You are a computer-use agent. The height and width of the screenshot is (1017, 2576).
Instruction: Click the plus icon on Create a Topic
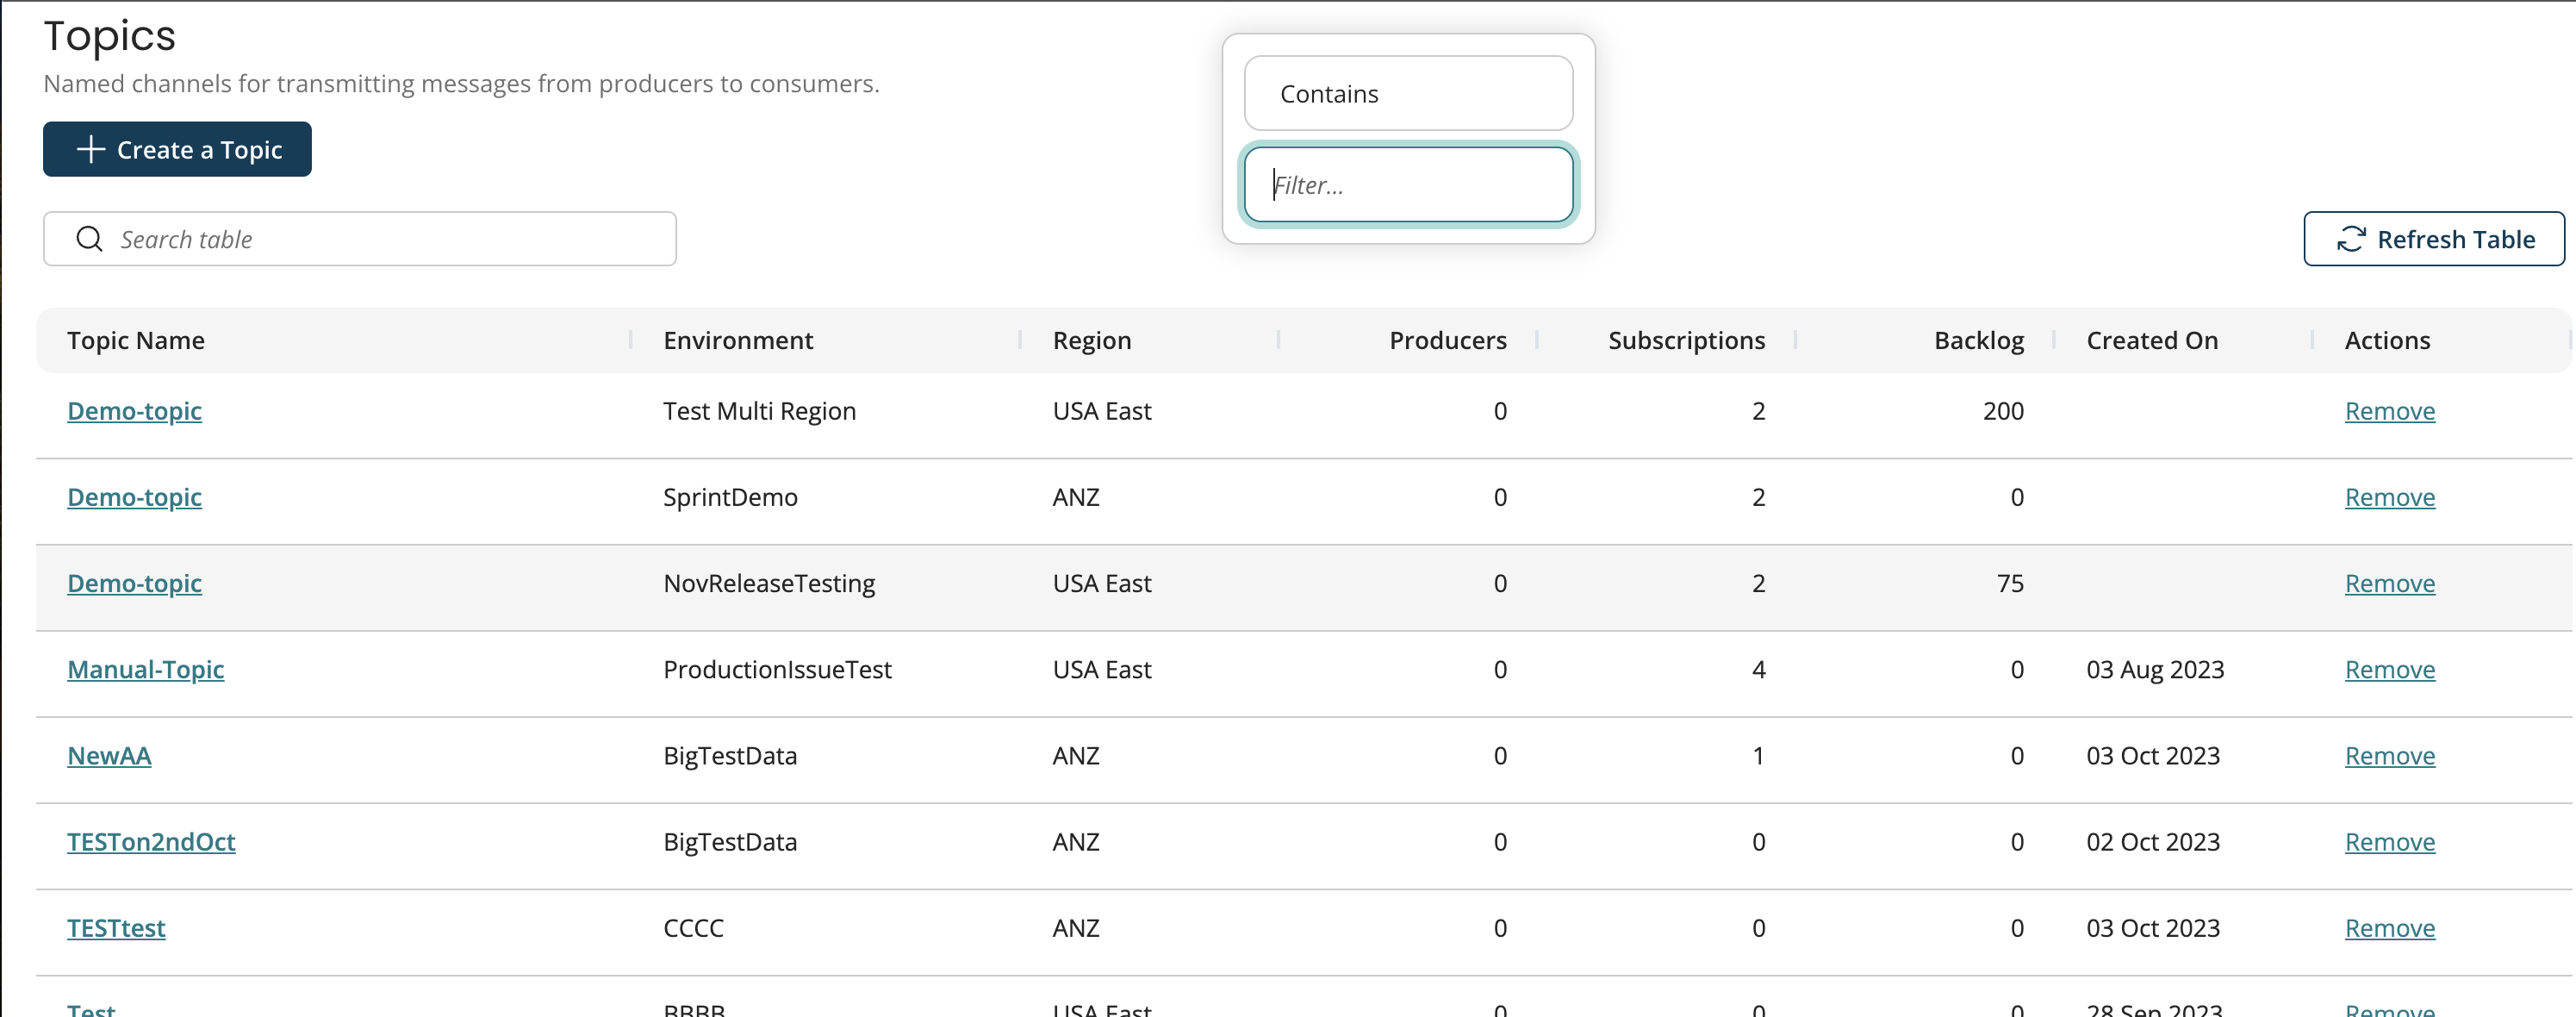point(87,149)
